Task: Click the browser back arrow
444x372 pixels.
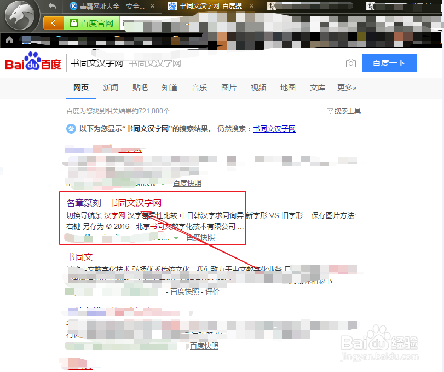Action: 52,7
